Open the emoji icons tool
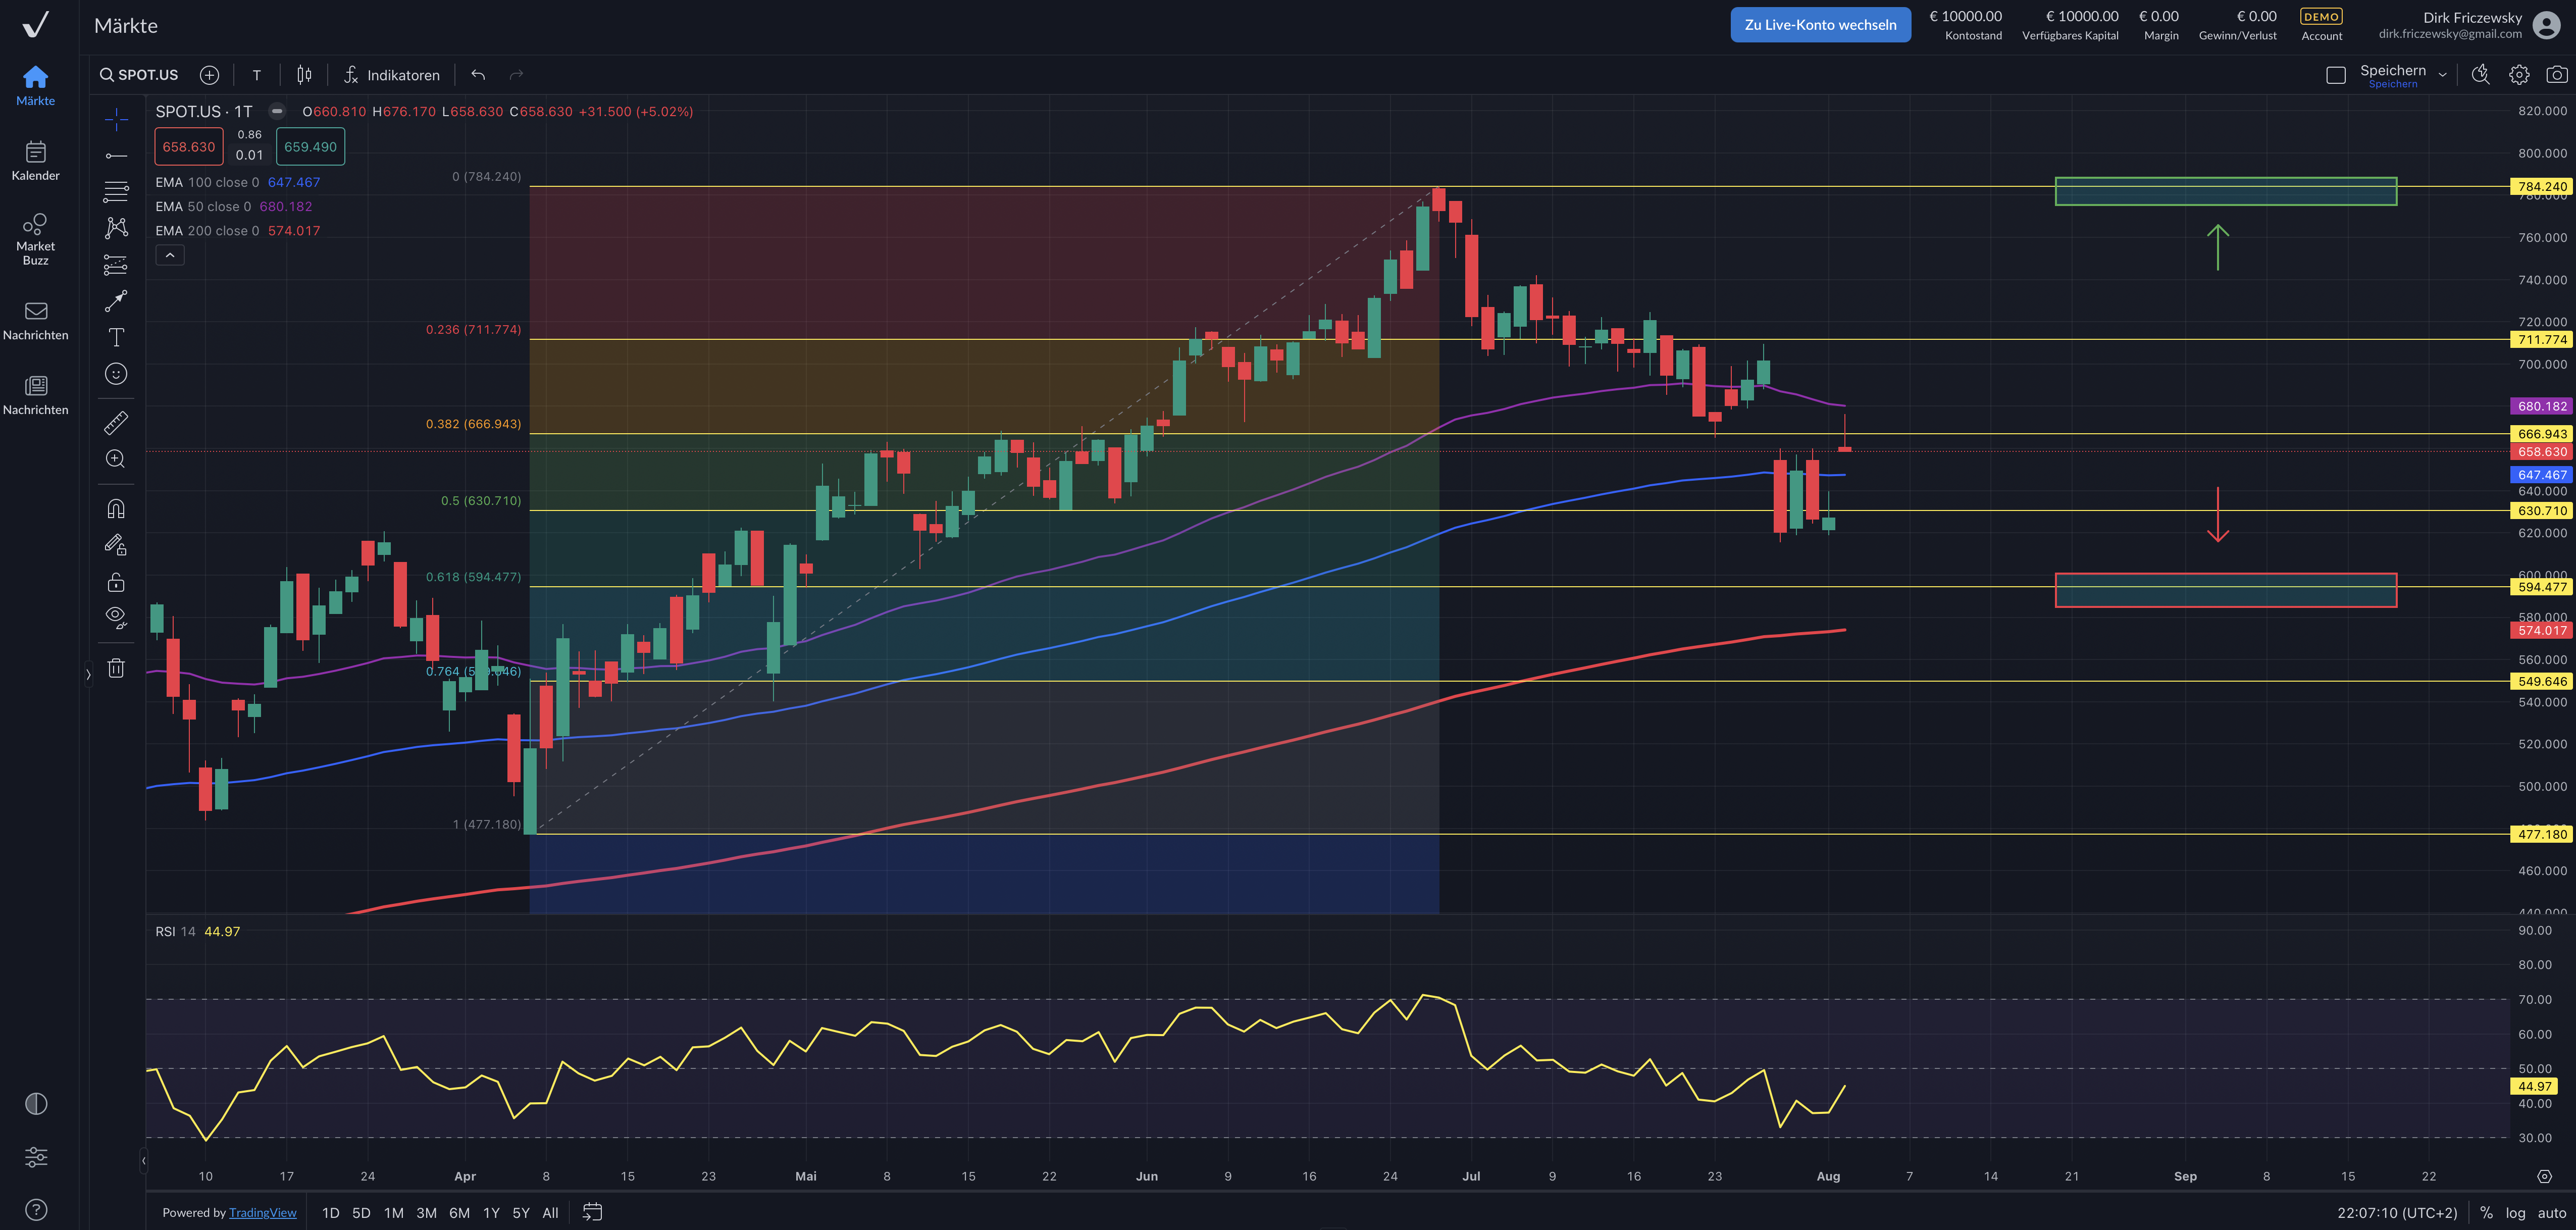This screenshot has height=1230, width=2576. coord(116,374)
